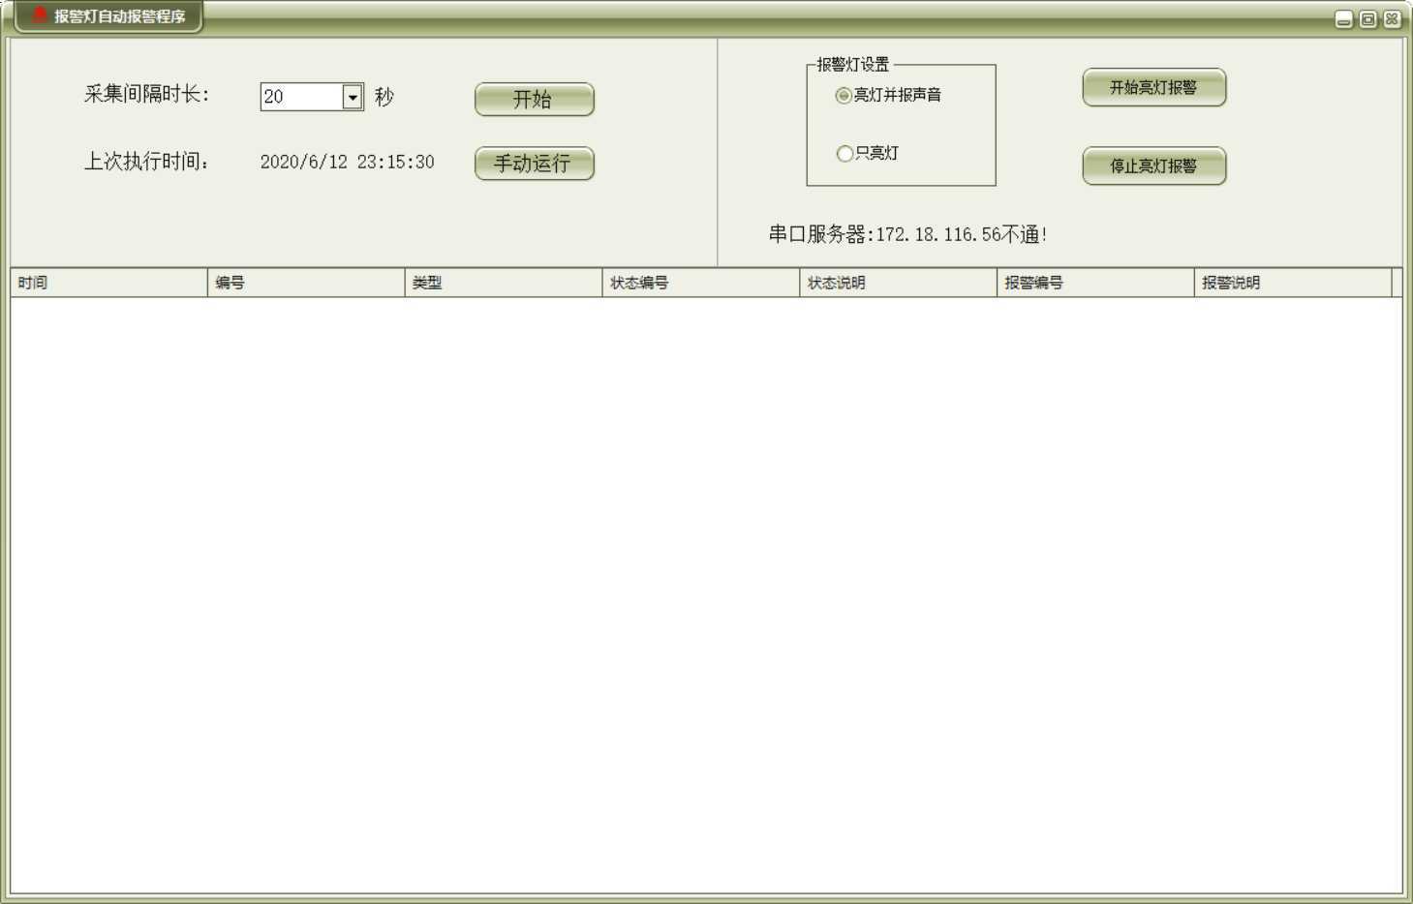
Task: Close the 报警灯自动报警程序 window
Action: point(1392,19)
